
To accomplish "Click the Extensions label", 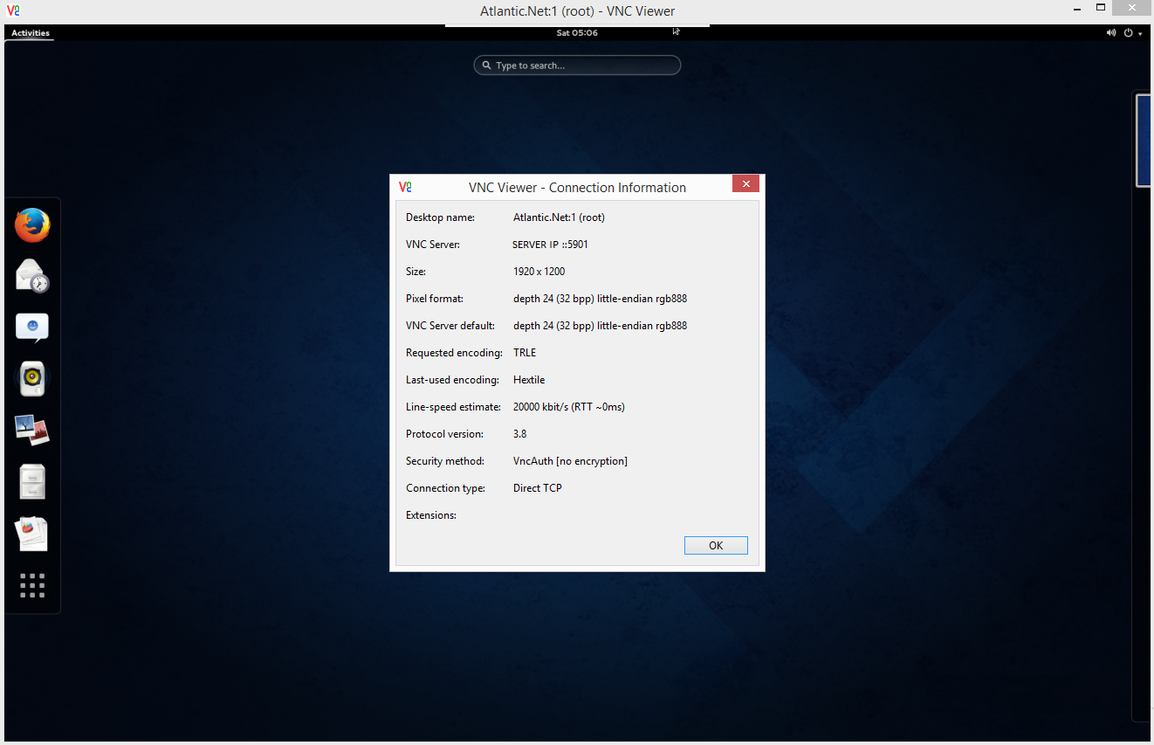I will [431, 515].
